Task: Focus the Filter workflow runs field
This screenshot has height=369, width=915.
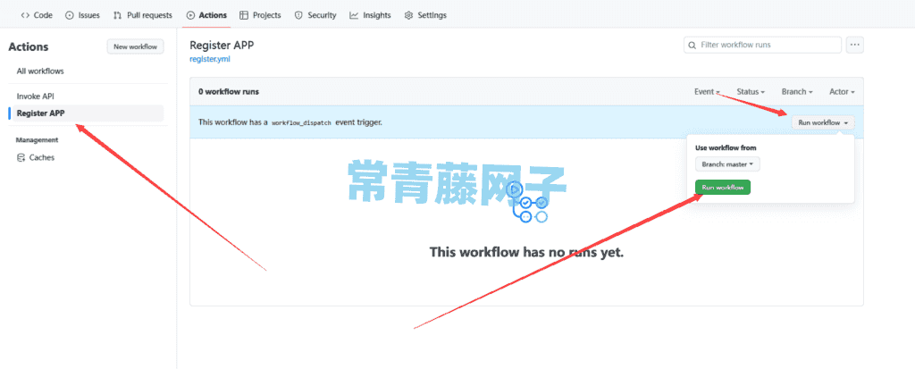Action: [762, 45]
